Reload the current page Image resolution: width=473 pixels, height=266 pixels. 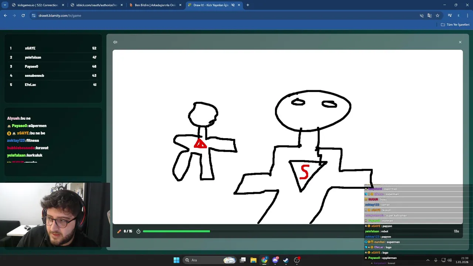(23, 16)
